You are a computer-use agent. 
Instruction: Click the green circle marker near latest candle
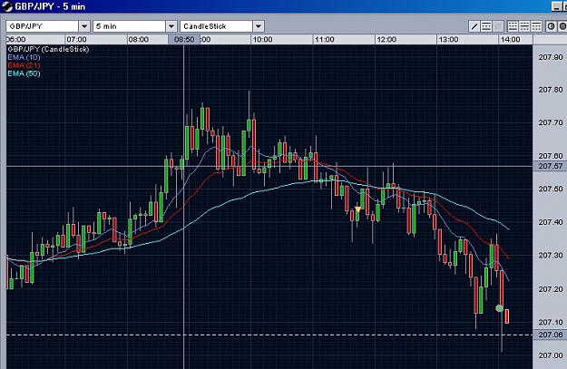(x=499, y=308)
